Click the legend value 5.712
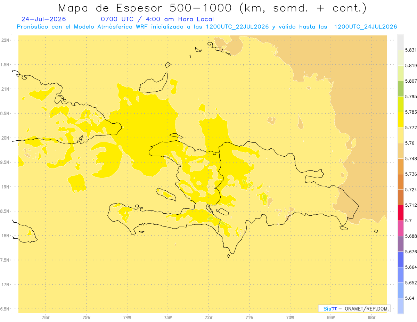 pos(411,205)
